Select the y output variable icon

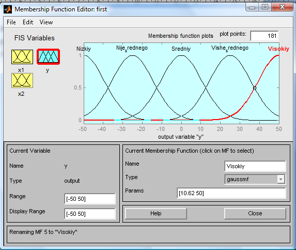point(49,57)
